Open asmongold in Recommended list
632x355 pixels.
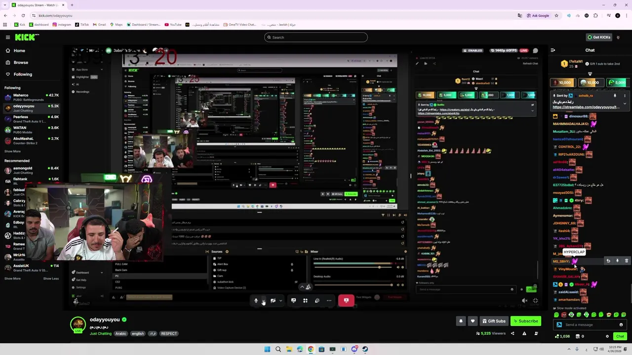(x=32, y=170)
